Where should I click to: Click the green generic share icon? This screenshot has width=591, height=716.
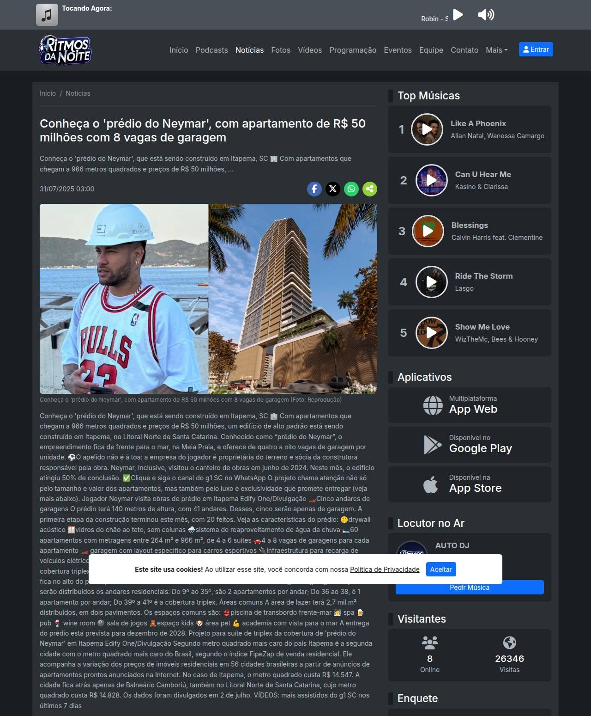(x=369, y=189)
